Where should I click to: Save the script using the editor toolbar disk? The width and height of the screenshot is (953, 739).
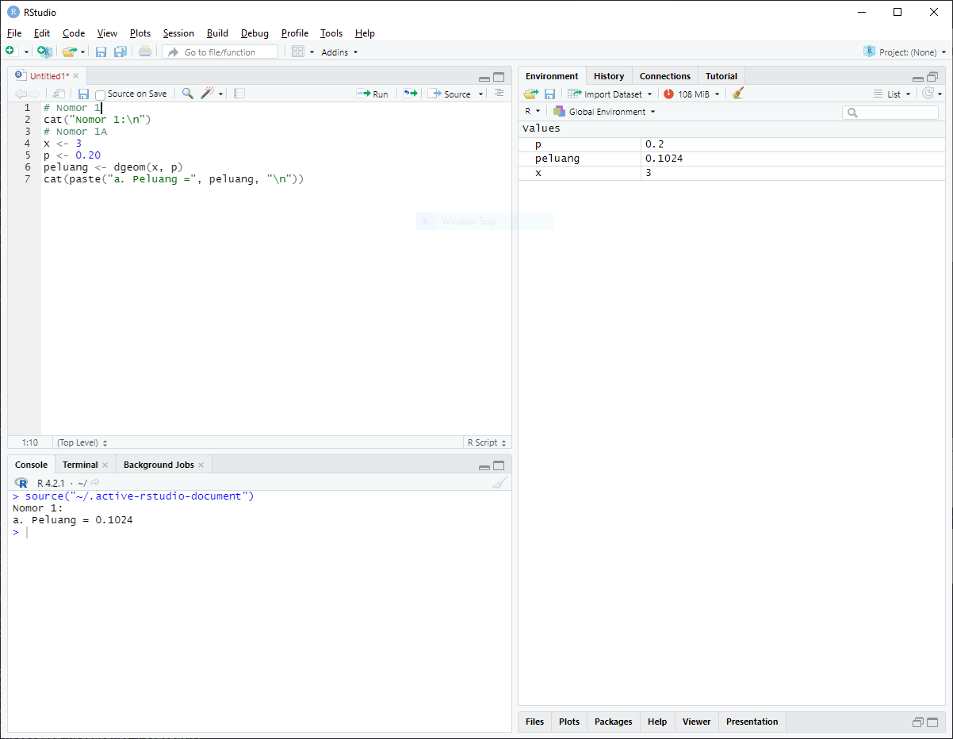[x=83, y=94]
